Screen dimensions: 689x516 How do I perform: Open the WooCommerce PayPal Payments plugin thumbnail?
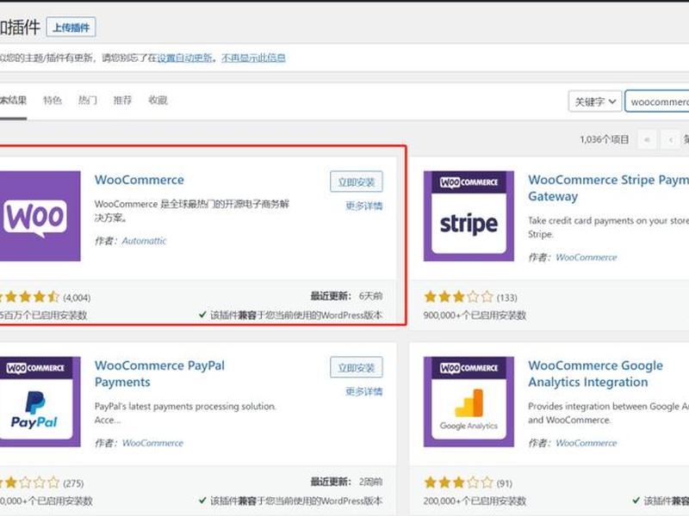40,402
